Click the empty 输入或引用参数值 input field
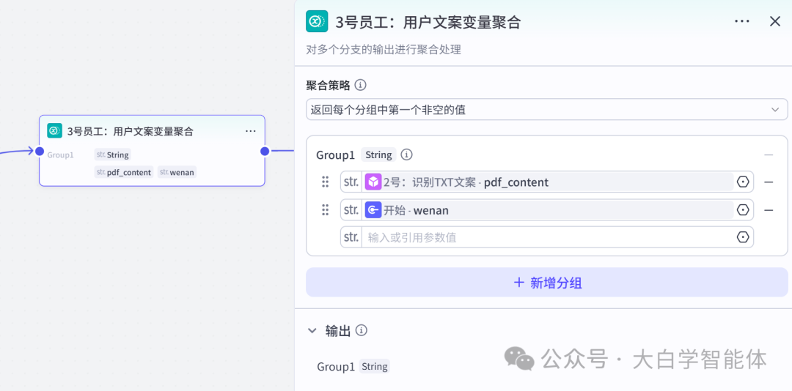This screenshot has width=792, height=391. coord(548,237)
